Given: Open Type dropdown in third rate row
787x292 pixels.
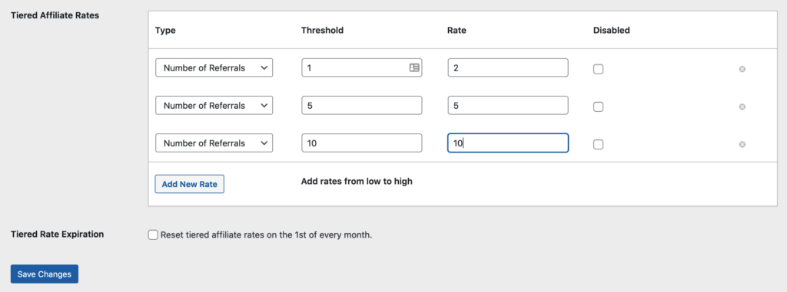Looking at the screenshot, I should [x=214, y=143].
